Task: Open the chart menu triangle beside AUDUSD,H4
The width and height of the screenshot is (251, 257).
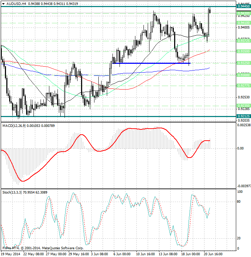Action: click(3, 4)
